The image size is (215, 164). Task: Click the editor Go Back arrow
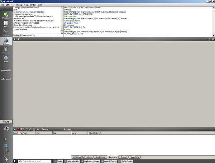point(15,39)
